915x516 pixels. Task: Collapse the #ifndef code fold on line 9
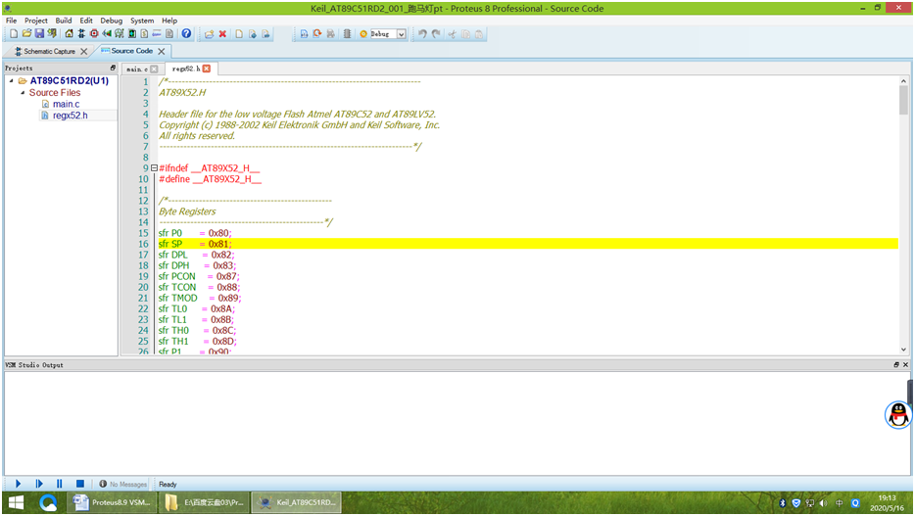154,167
